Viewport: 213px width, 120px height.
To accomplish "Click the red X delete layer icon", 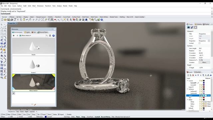I will 193,75.
